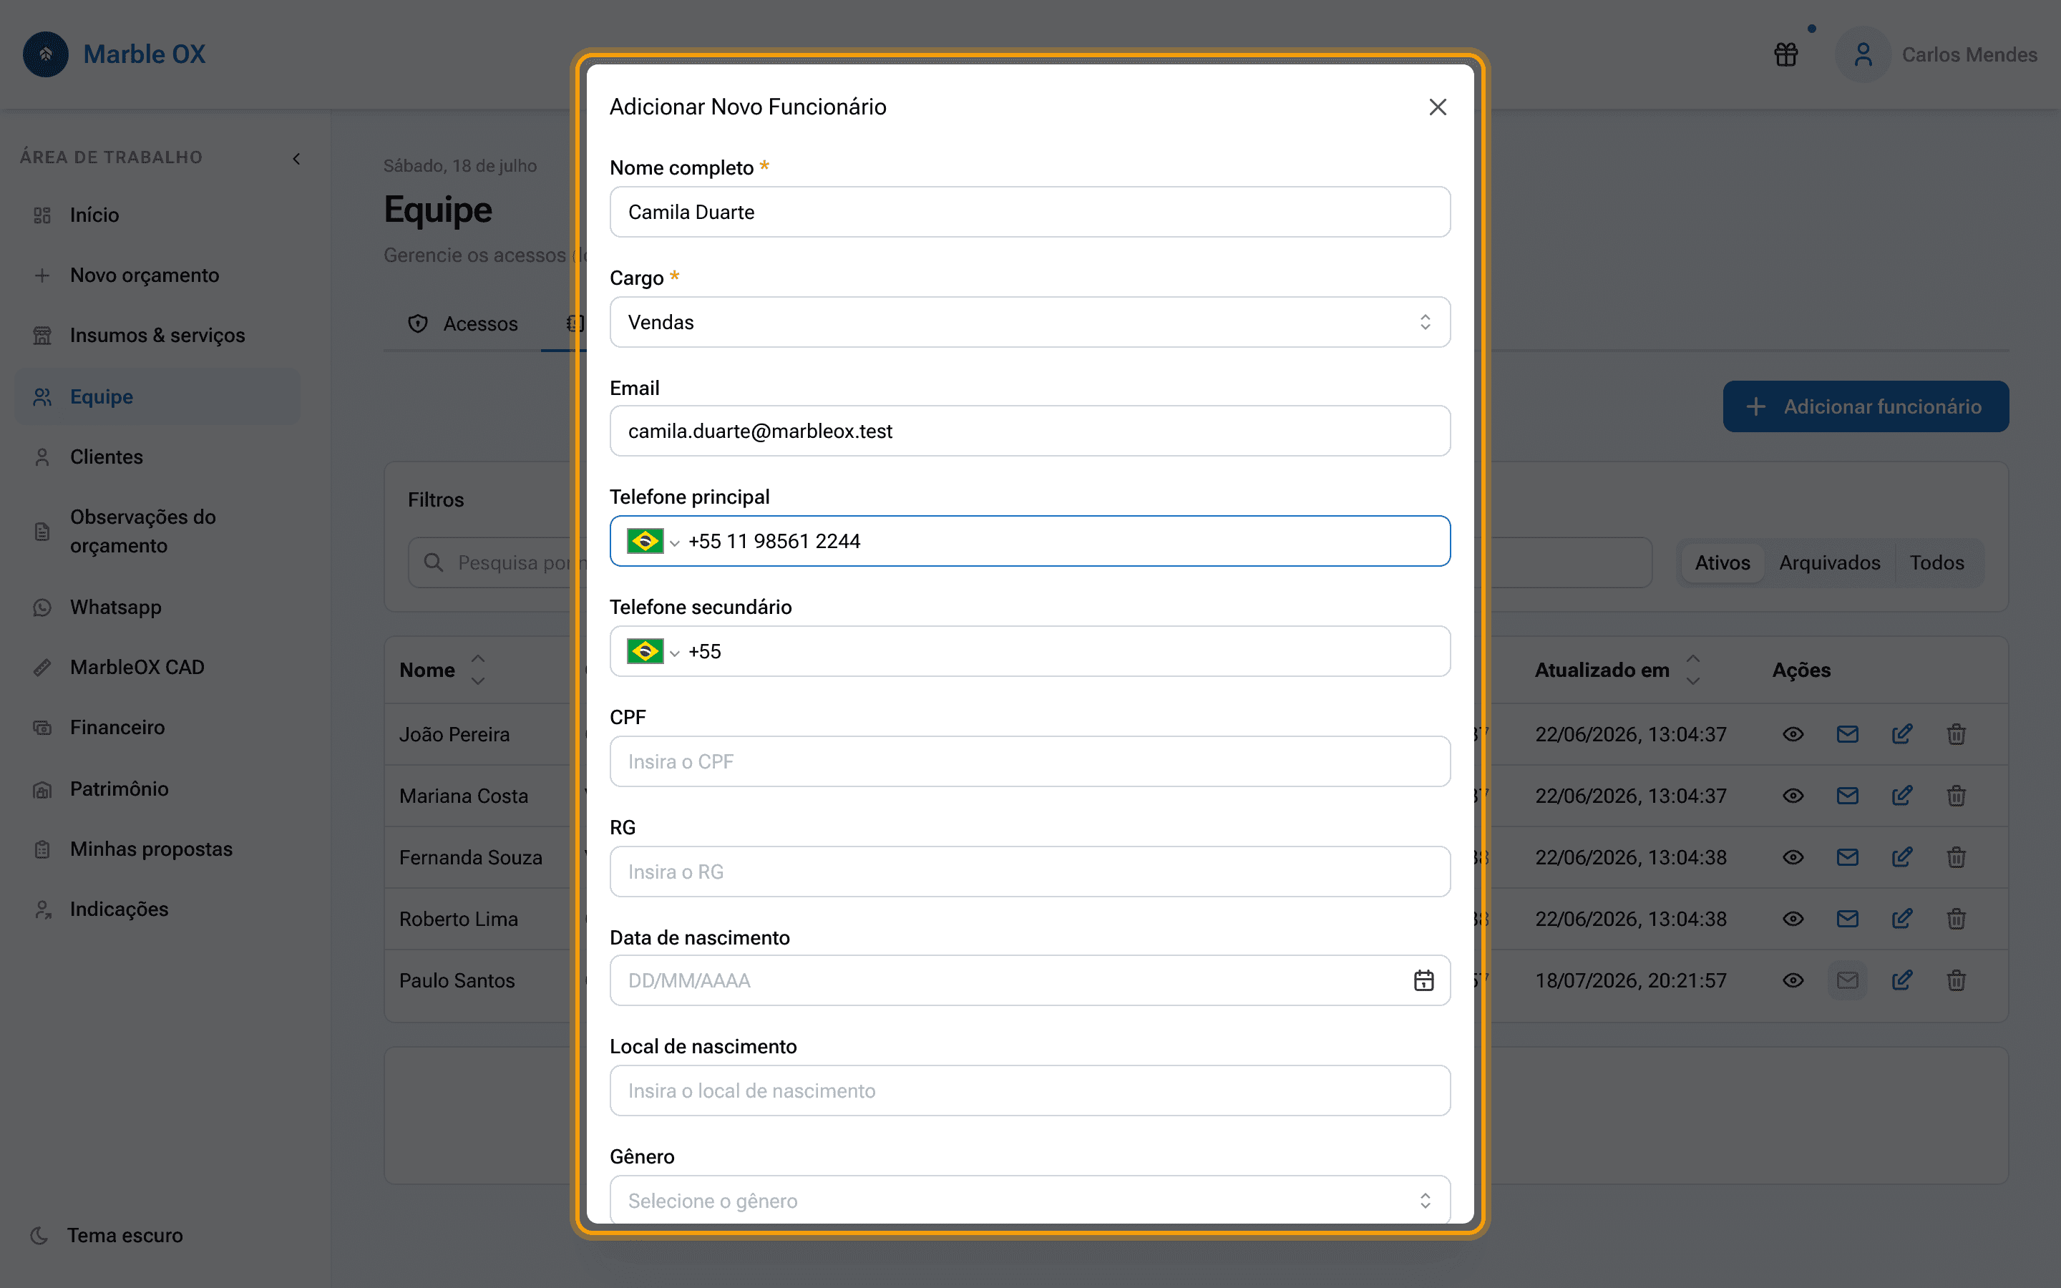
Task: Focus the Telefone principal number field
Action: pyautogui.click(x=1065, y=541)
